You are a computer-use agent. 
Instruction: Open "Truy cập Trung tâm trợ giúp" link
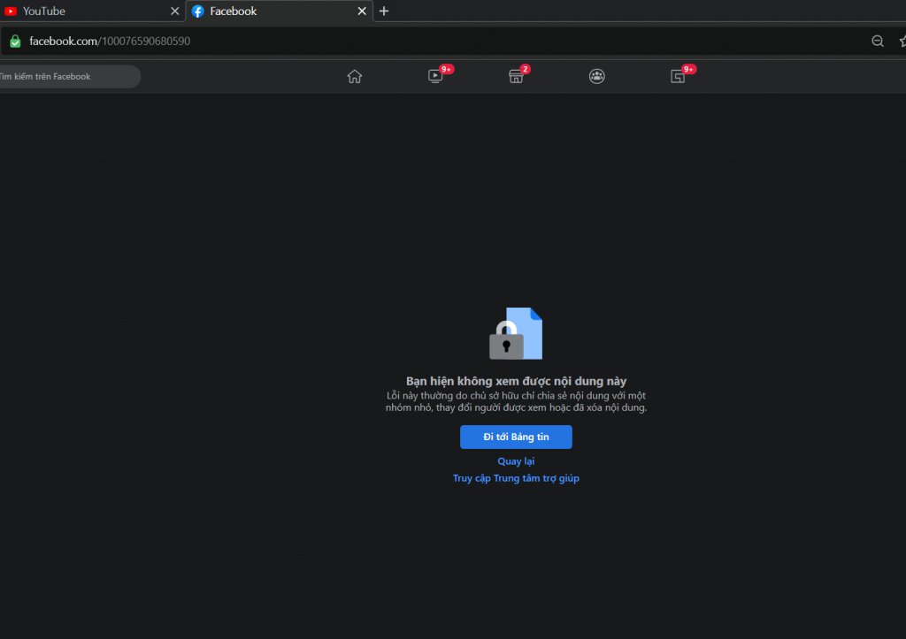click(516, 478)
